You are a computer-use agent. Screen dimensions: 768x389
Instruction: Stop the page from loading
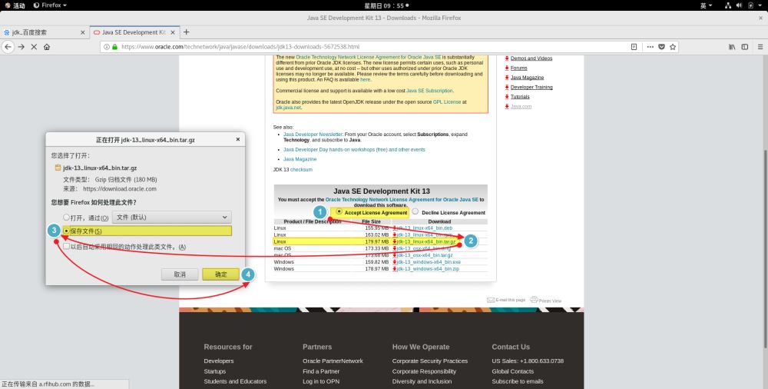click(x=34, y=47)
